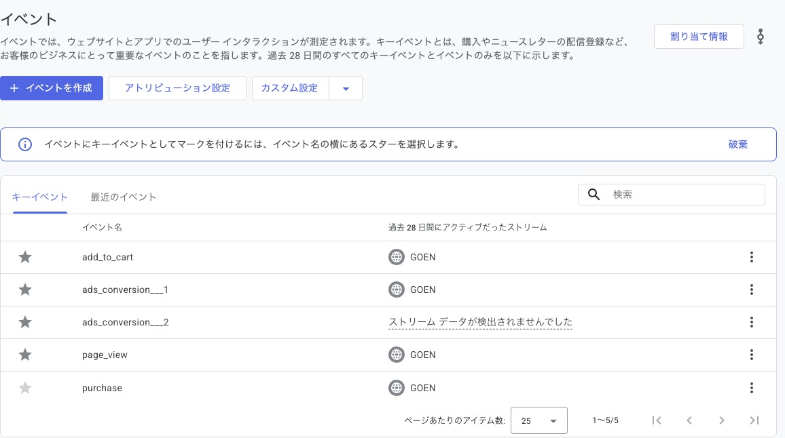Dismiss the banner with 破棄
Screen dimensions: 785x438
coord(738,144)
